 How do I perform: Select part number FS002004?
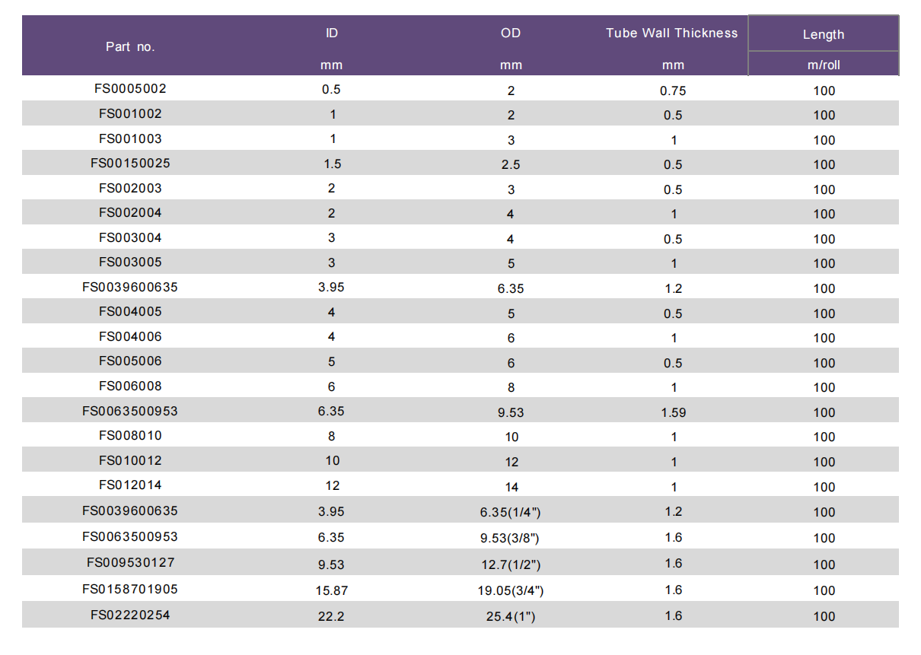click(130, 213)
